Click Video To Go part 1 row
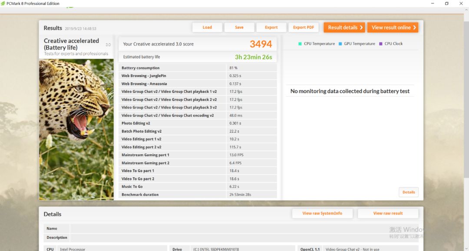The height and width of the screenshot is (251, 469). coord(198,171)
